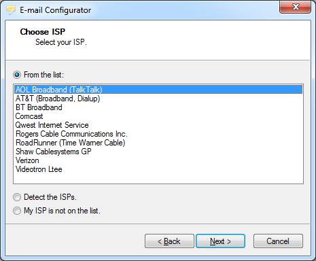Close the E-mail Configurator window
Viewport: 316px width, 261px height.
click(x=295, y=7)
